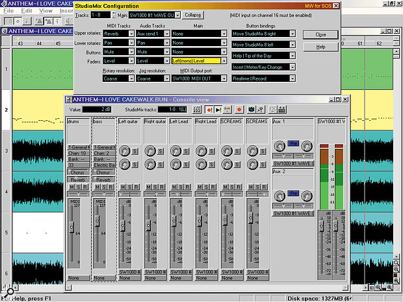
Task: Click the insert-track module icon in Console toolbar
Action: 281,110
